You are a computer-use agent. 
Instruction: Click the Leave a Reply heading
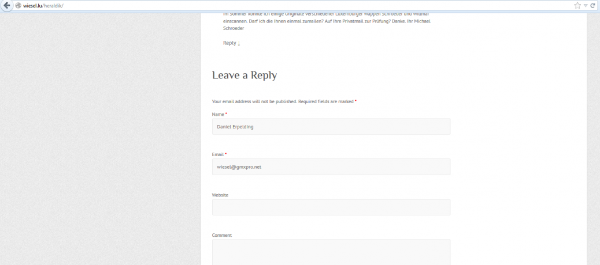tap(245, 75)
